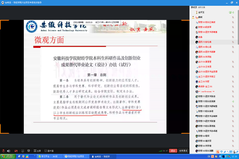Open the Windows 开始 Start menu

pos(7,156)
